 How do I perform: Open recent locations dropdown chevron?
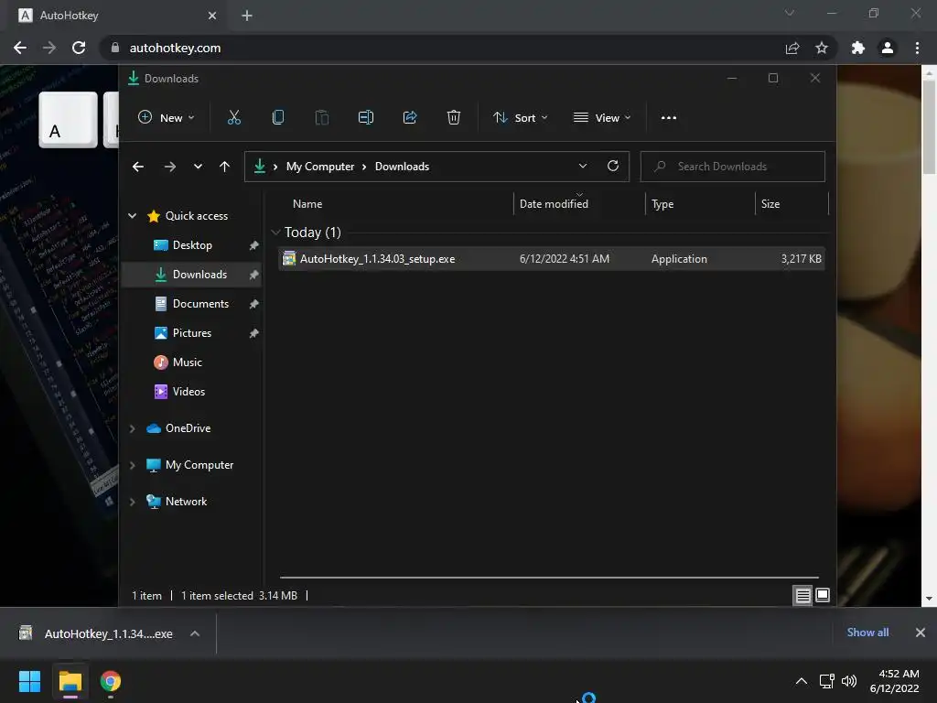pos(198,167)
